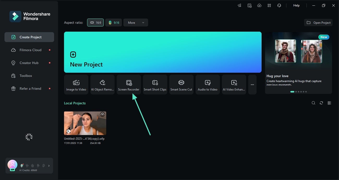Click the VIP user avatar
The height and width of the screenshot is (180, 339).
[12, 165]
